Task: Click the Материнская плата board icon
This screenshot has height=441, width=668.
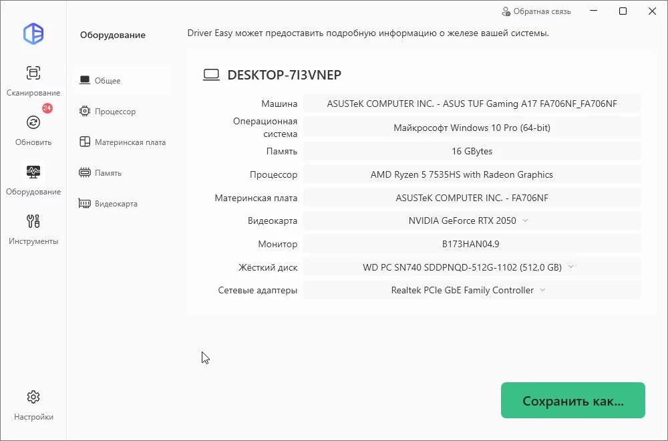Action: coord(85,142)
